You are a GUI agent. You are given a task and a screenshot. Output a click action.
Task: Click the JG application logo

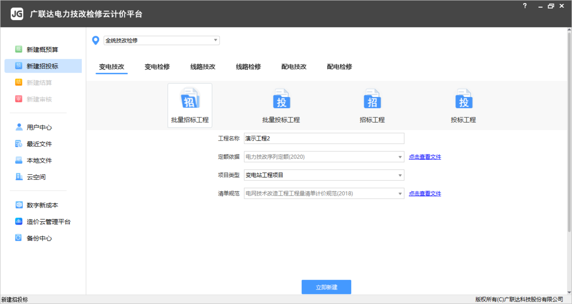pos(17,14)
